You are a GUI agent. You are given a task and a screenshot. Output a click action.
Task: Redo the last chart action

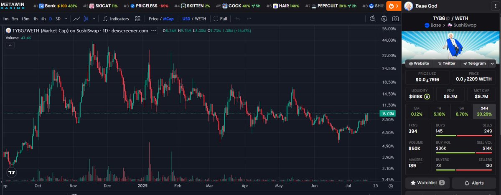pyautogui.click(x=249, y=19)
